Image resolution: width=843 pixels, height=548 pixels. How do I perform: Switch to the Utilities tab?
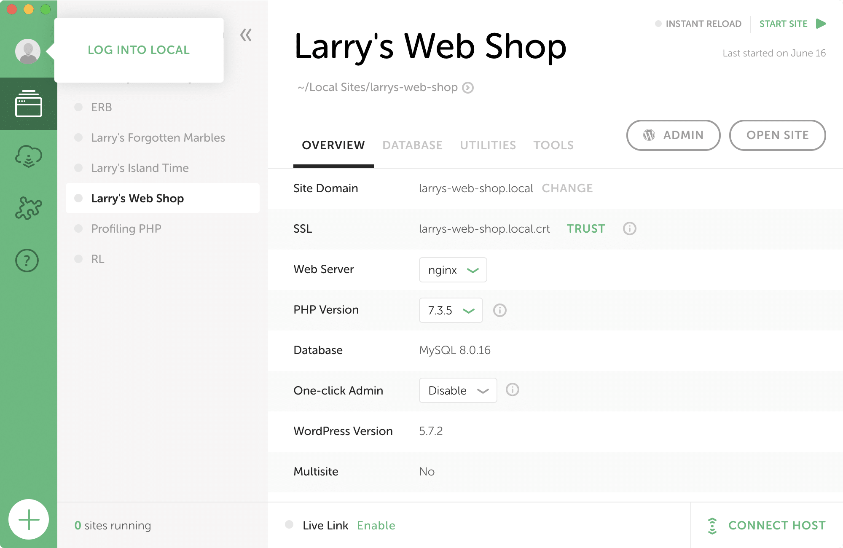488,145
